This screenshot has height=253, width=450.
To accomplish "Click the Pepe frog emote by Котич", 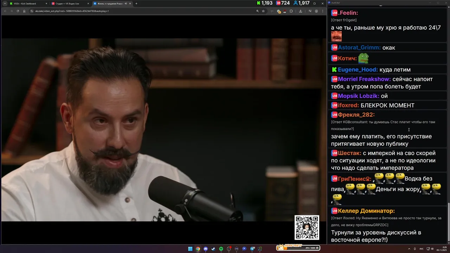I will pos(363,58).
